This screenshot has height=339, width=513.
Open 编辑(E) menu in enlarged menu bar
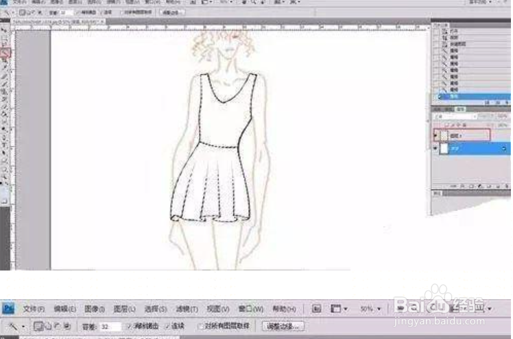click(x=64, y=309)
